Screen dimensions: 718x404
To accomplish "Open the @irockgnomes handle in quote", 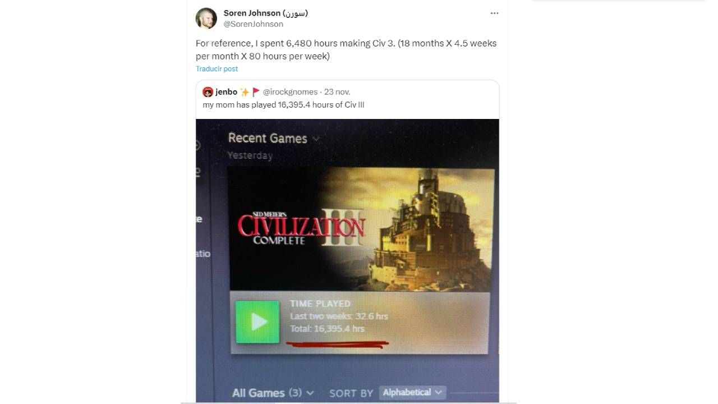I will 290,92.
